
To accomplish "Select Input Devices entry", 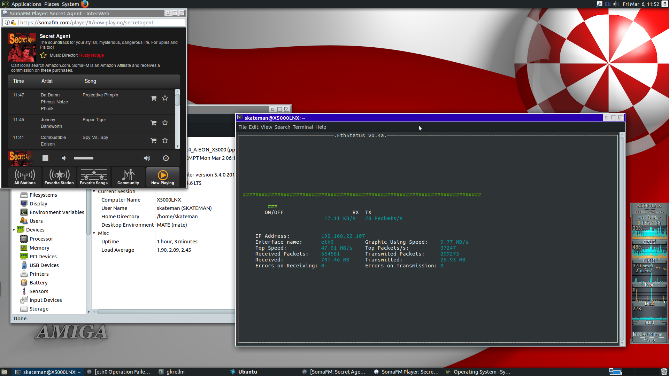I will tap(46, 300).
